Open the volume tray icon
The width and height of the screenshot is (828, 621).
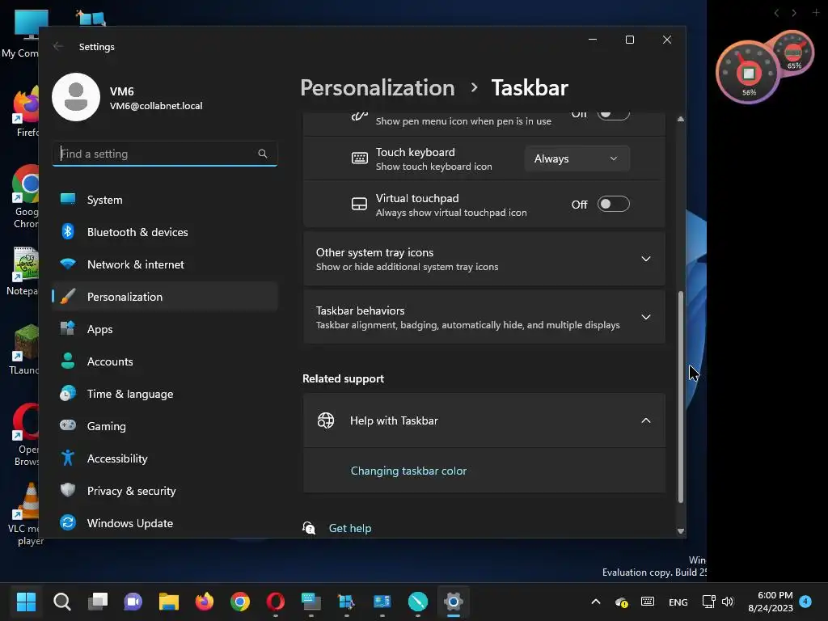click(728, 602)
